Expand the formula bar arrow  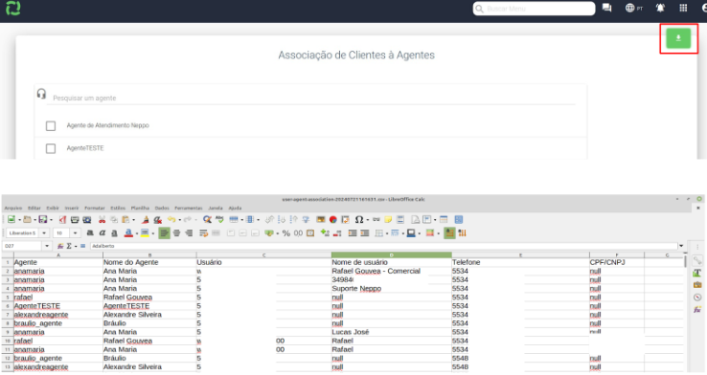681,246
